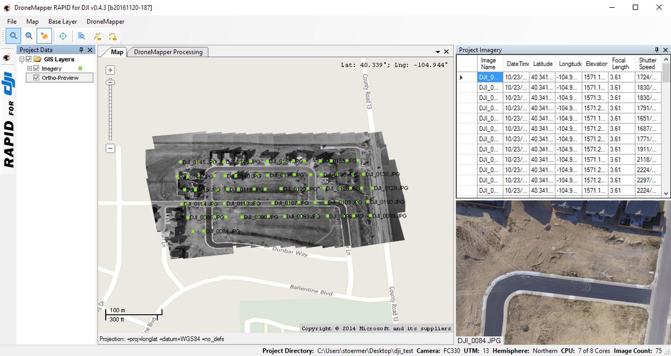
Task: Expand the Imagery tree item
Action: coord(30,68)
